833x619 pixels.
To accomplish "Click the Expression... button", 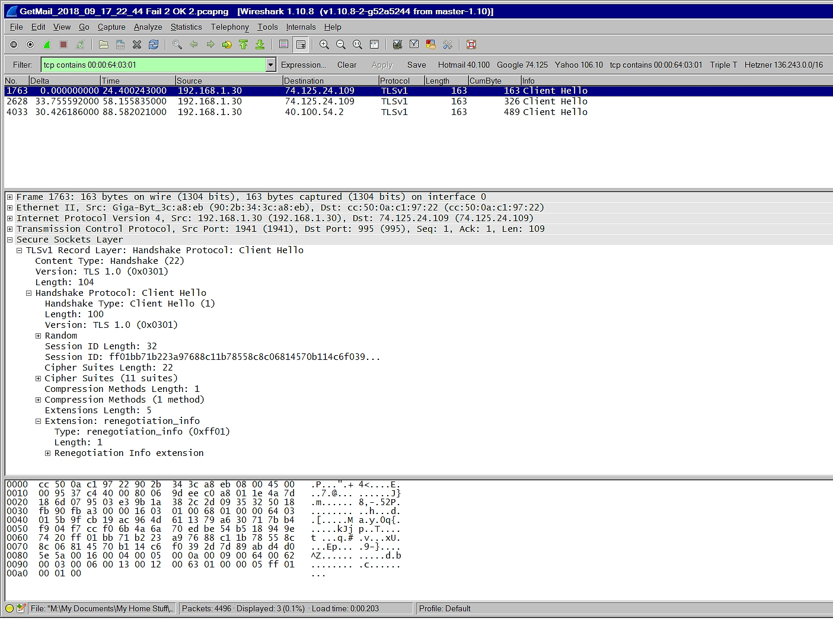I will coord(303,65).
